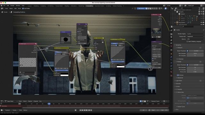This screenshot has height=115, width=205.
Task: Toggle the Render Noise Threshold checkbox
Action: click(x=187, y=65)
